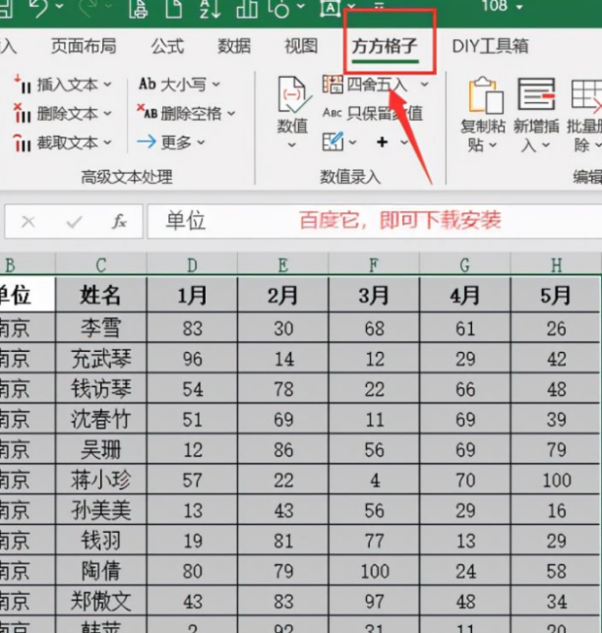Expand the 插入文本 dropdown arrow
This screenshot has width=602, height=633.
click(107, 85)
